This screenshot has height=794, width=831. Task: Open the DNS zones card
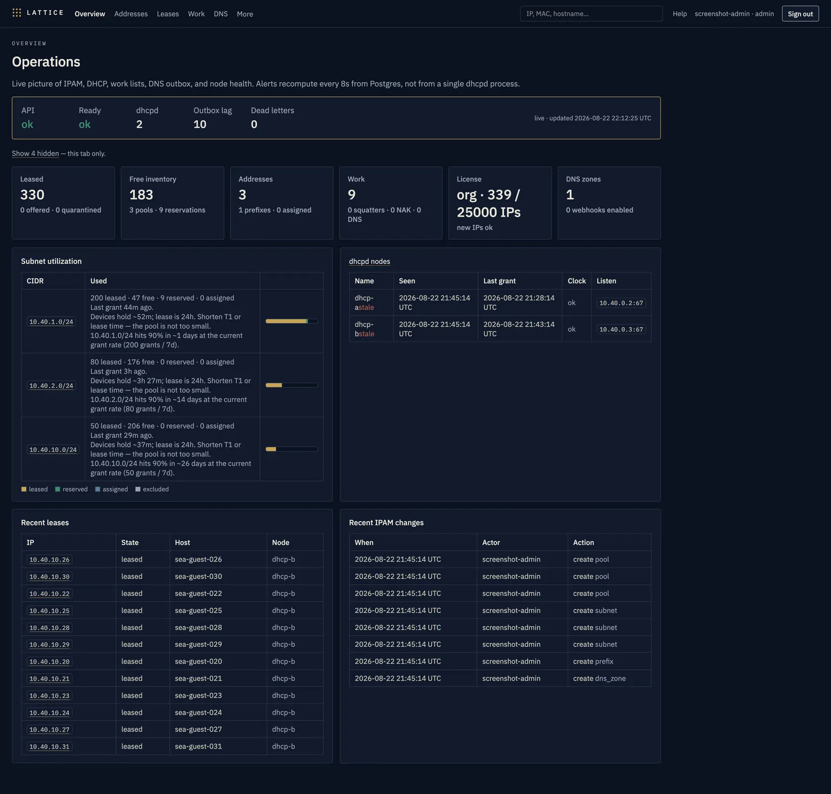[609, 203]
